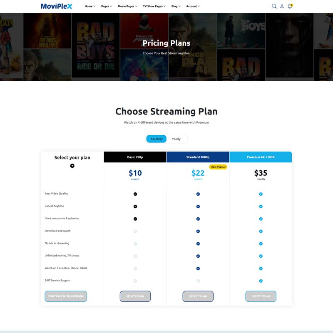Click Premium plan 24/7 Service Support checkmark
This screenshot has width=333, height=333.
pos(261,281)
